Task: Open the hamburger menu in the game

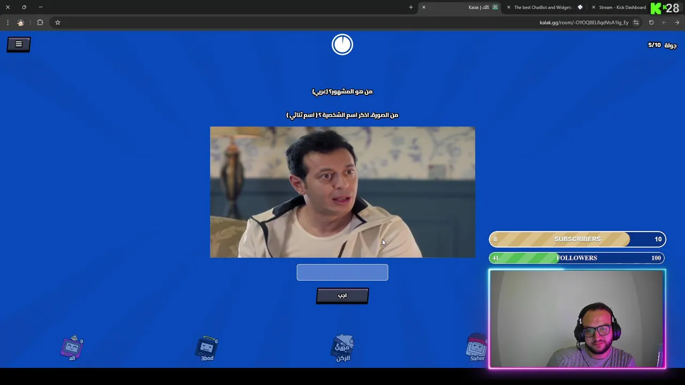Action: pos(19,44)
